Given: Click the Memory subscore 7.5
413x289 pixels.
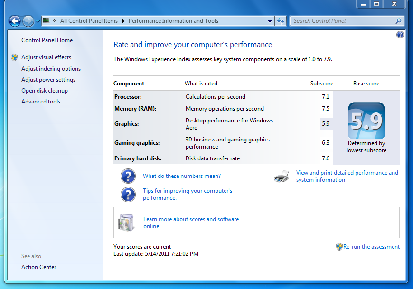Looking at the screenshot, I should coord(326,109).
